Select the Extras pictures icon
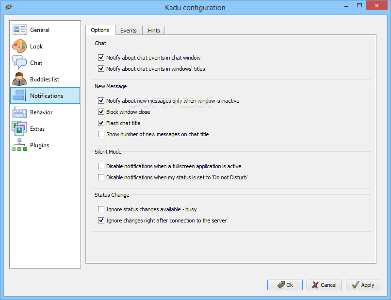391x300 pixels. click(19, 128)
